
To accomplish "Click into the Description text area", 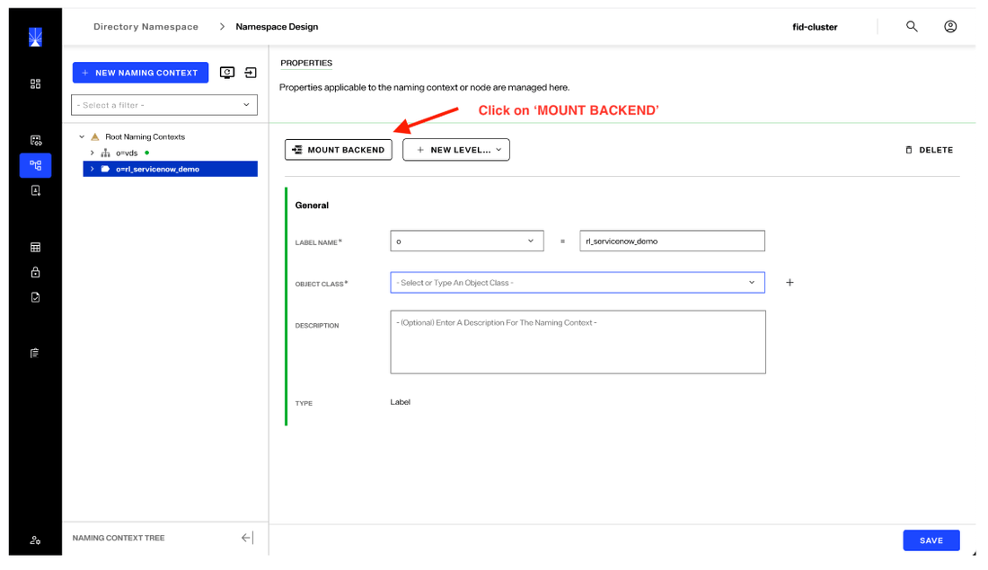I will (578, 342).
